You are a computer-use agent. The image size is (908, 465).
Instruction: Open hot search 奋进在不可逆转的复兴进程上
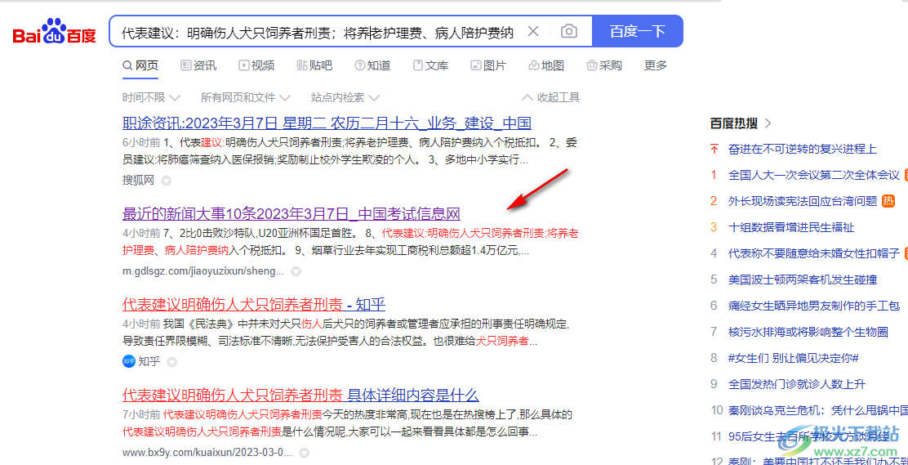click(803, 149)
